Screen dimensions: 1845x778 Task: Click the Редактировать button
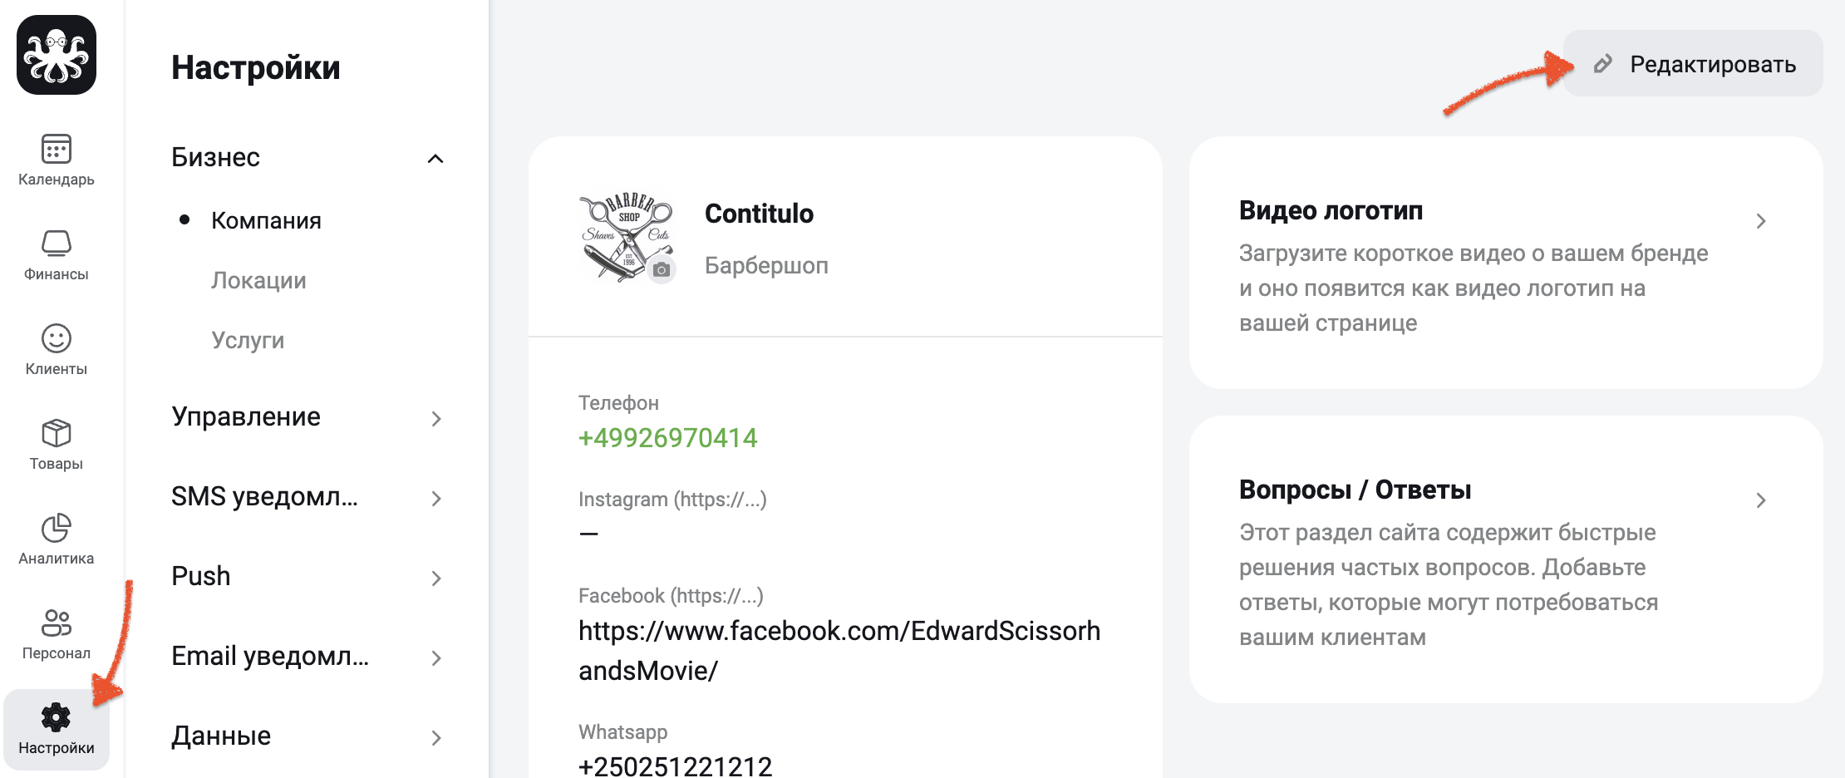1693,64
